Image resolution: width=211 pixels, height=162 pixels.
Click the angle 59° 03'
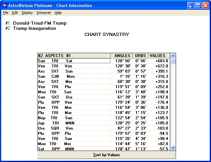(x=124, y=71)
